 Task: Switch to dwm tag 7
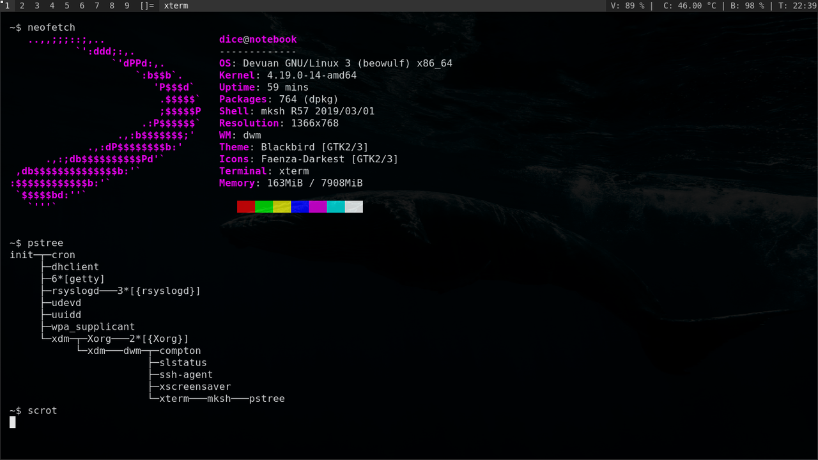[96, 6]
